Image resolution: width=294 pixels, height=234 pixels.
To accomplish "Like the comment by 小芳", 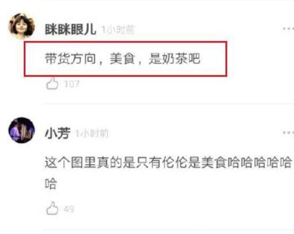I will click(52, 208).
